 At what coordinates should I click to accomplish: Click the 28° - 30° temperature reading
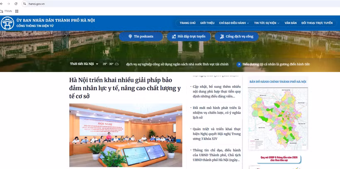pos(108,64)
